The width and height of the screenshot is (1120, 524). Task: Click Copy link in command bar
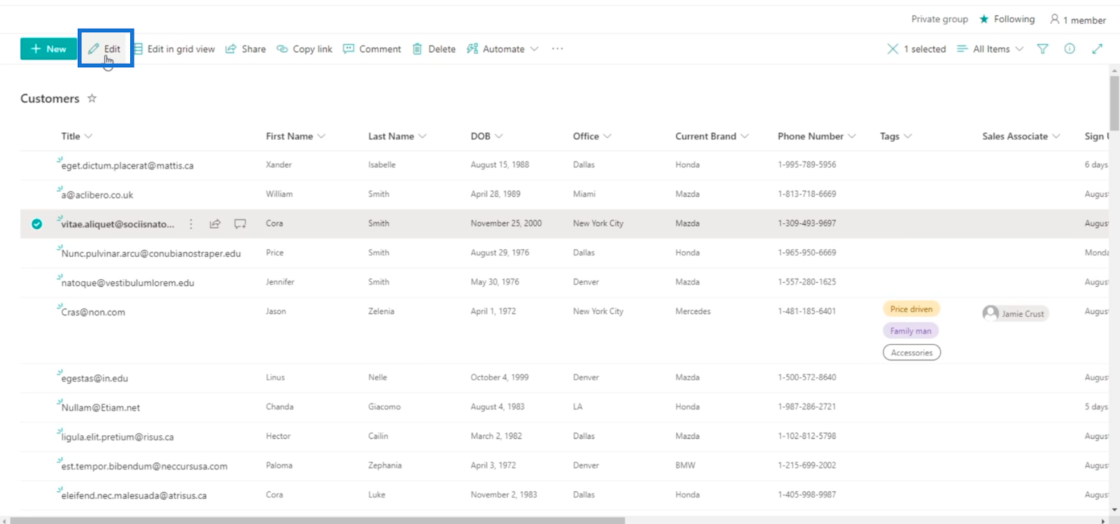point(304,49)
